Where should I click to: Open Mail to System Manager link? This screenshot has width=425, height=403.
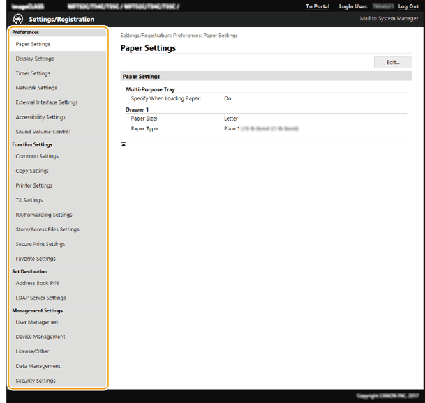(x=389, y=19)
